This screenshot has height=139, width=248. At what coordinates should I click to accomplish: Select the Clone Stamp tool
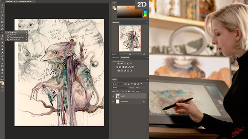click(x=2, y=36)
